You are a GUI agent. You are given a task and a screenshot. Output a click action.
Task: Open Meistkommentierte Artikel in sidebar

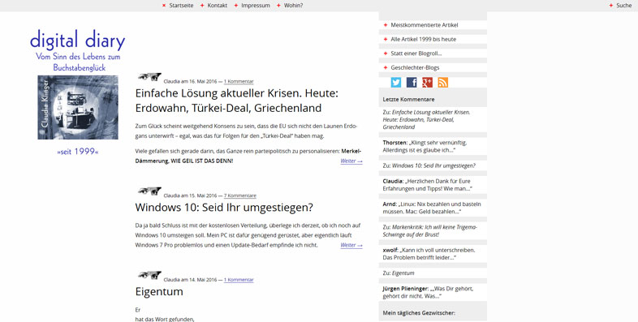pyautogui.click(x=425, y=25)
